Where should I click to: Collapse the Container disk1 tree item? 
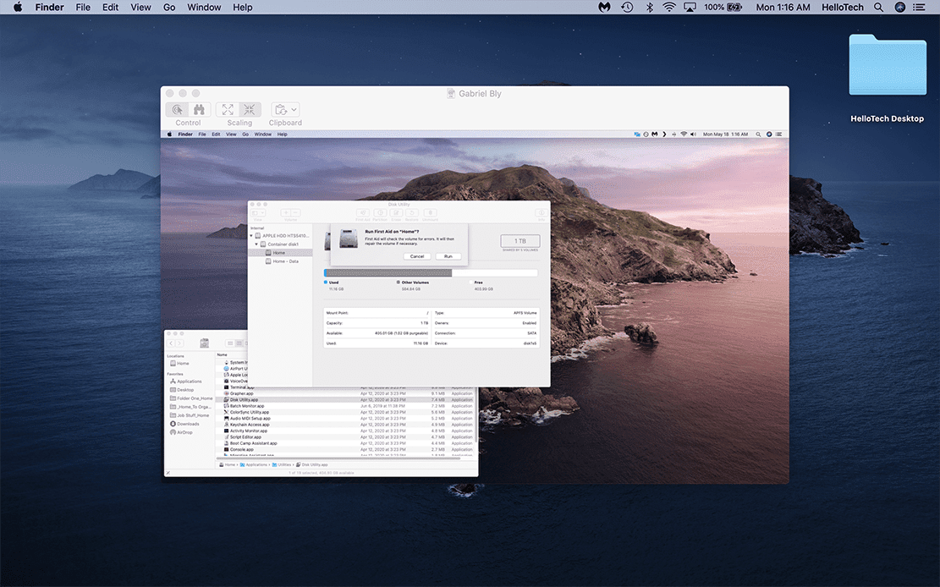point(258,244)
